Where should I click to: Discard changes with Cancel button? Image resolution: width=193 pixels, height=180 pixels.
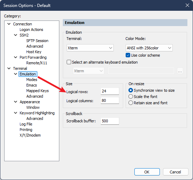[x=176, y=172]
